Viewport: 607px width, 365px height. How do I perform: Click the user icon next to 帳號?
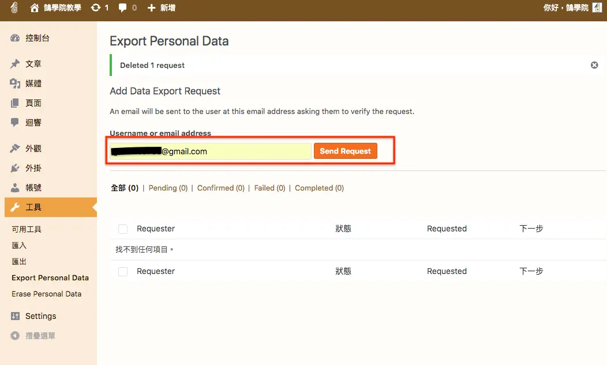click(x=15, y=188)
